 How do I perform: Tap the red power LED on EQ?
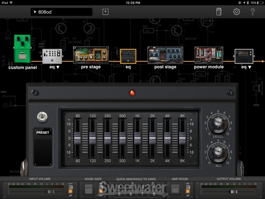132,93
